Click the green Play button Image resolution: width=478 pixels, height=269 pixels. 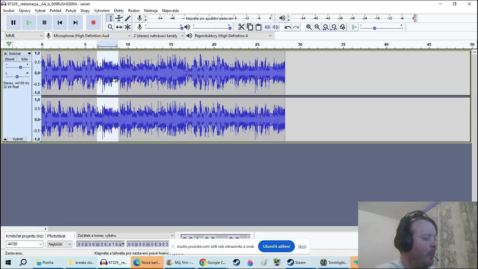(x=29, y=22)
